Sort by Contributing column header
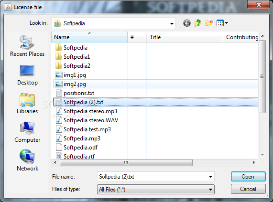 click(241, 37)
